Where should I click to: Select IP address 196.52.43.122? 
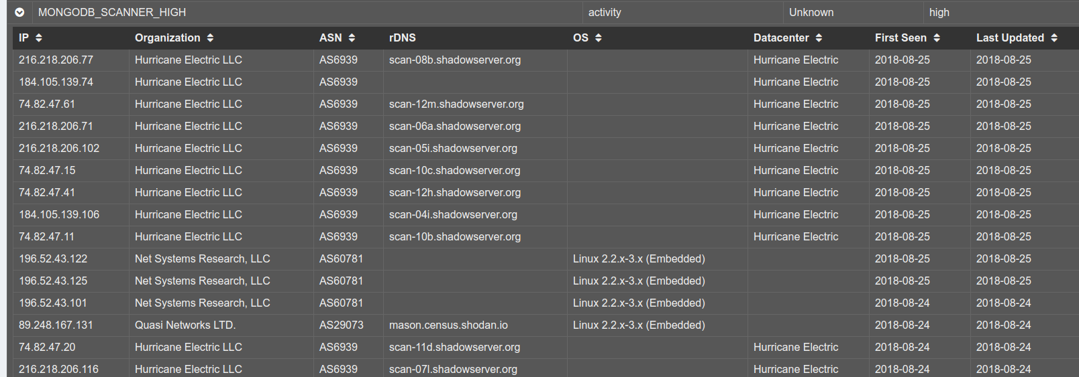(x=53, y=258)
